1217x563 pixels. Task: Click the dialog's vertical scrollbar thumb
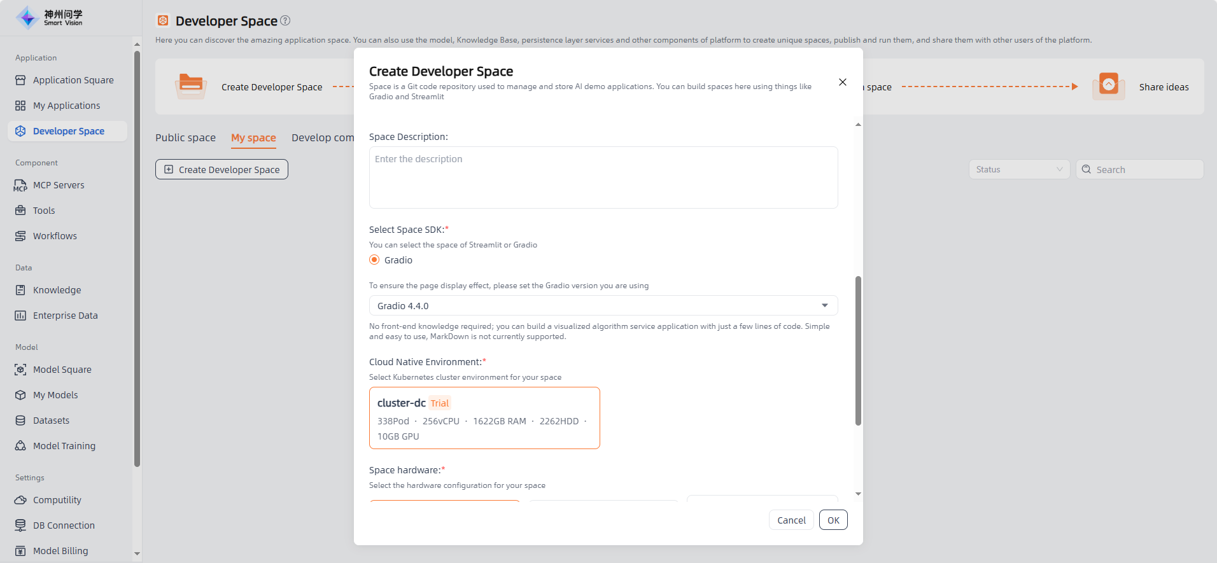(x=858, y=350)
